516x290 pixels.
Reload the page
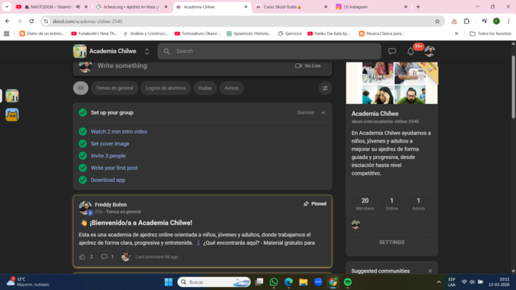coord(32,21)
